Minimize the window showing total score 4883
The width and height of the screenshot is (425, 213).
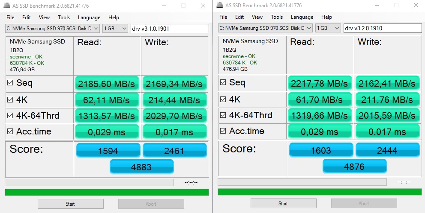164,6
